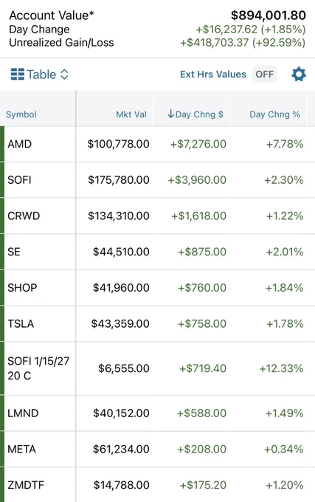Screen dimensions: 315x502
Task: Toggle Ext Hrs Values OFF switch
Action: click(265, 75)
